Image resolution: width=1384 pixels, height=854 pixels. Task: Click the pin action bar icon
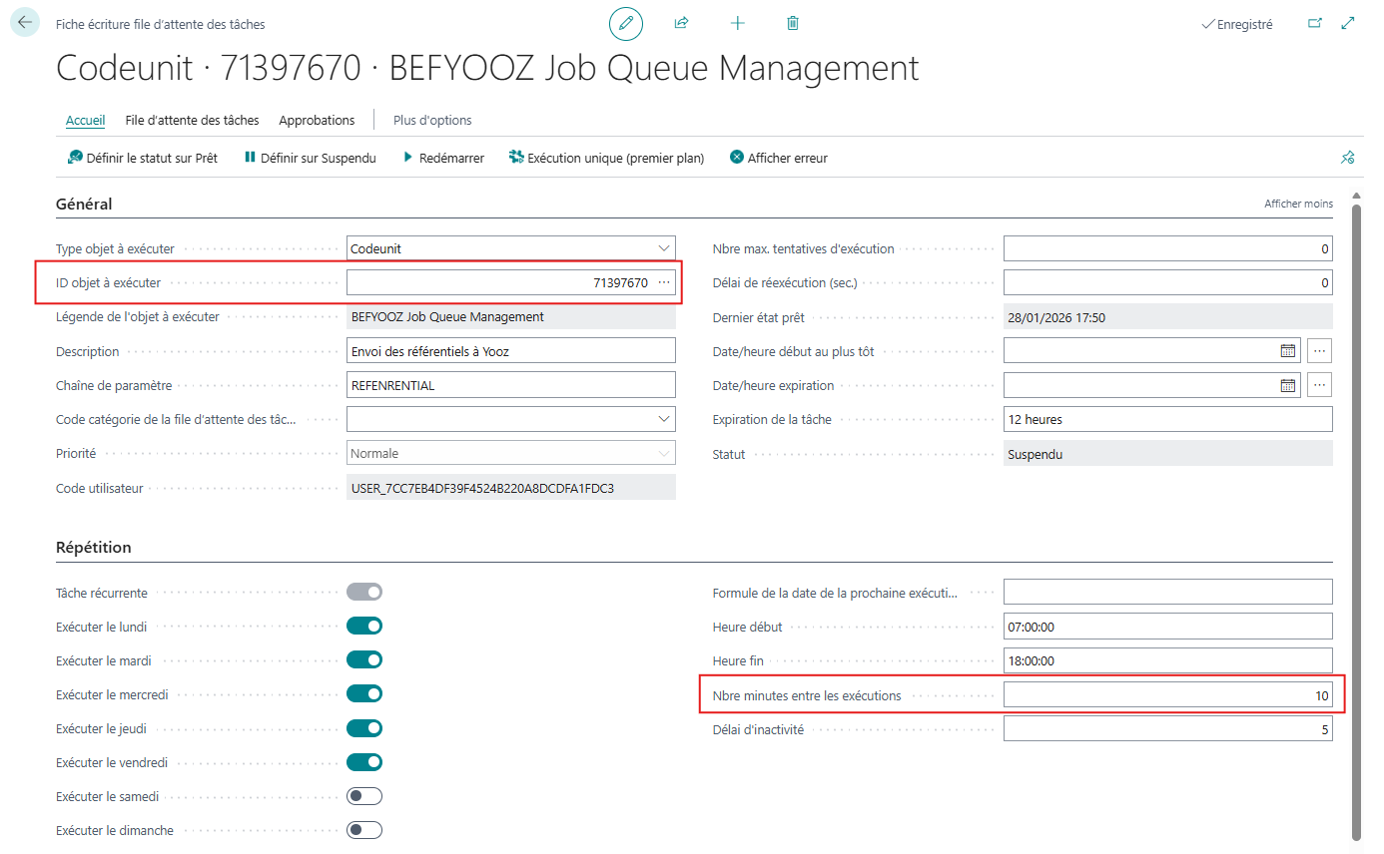click(1347, 158)
